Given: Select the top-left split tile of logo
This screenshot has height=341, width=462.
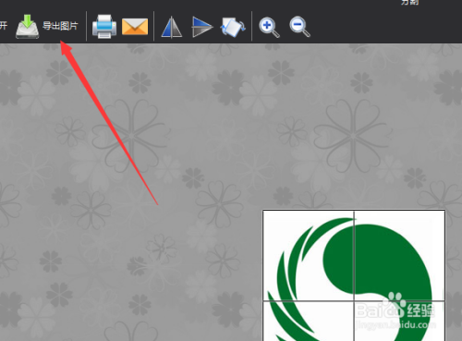Looking at the screenshot, I should point(309,256).
